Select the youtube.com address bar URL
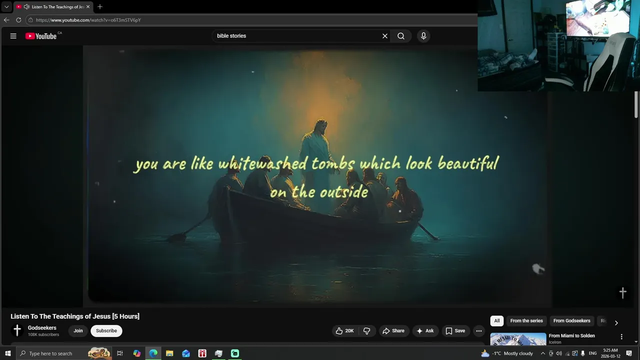 click(88, 20)
